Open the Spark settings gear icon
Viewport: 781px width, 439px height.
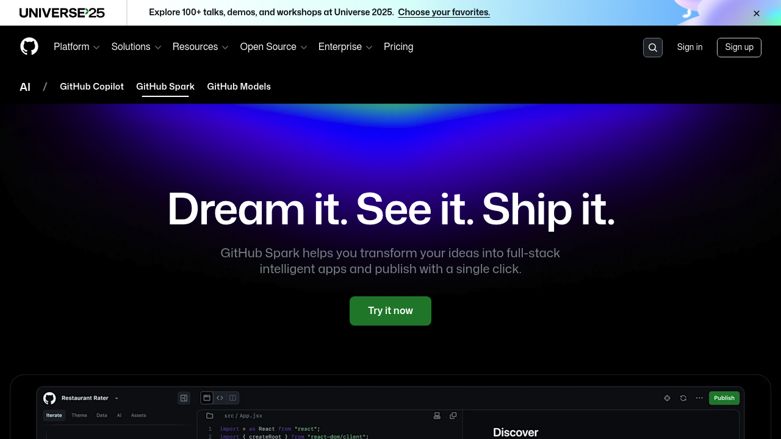coord(667,398)
